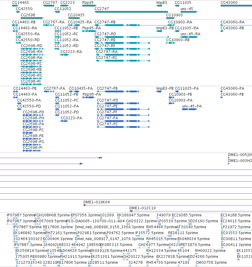Select transcript "CG2747-RB"

click(105, 22)
